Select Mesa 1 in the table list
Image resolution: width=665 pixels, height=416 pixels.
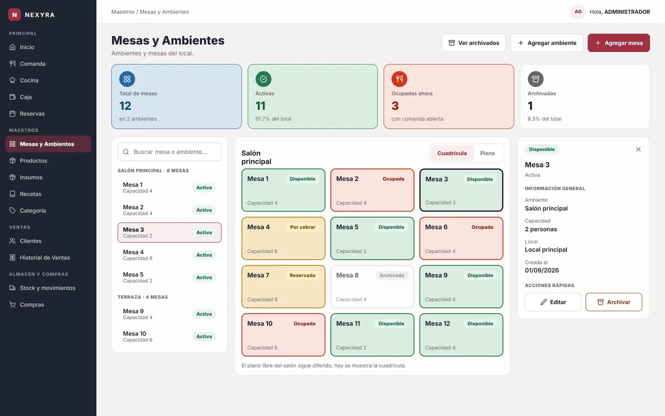(170, 188)
